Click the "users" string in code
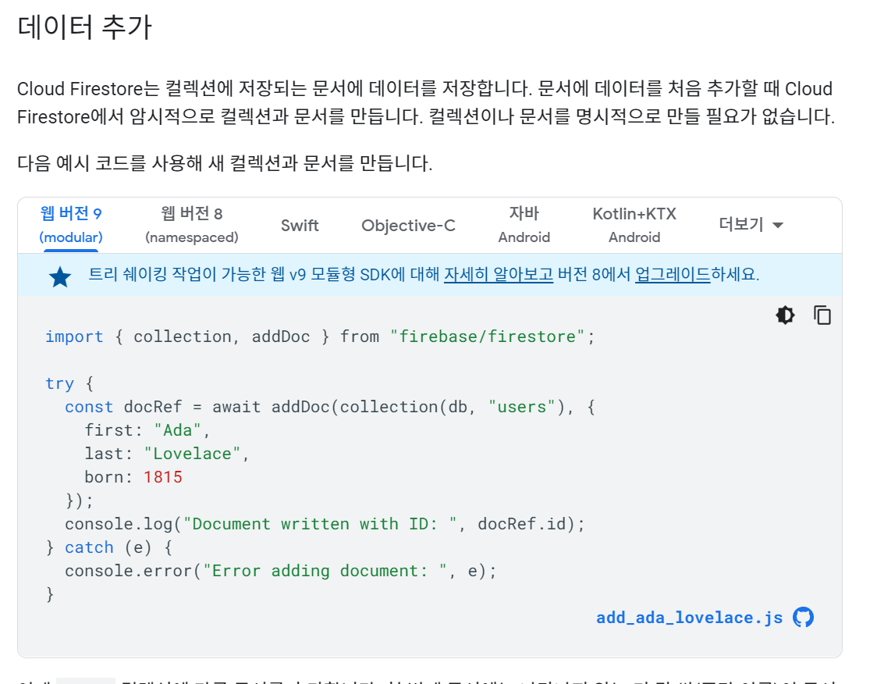 (x=521, y=407)
